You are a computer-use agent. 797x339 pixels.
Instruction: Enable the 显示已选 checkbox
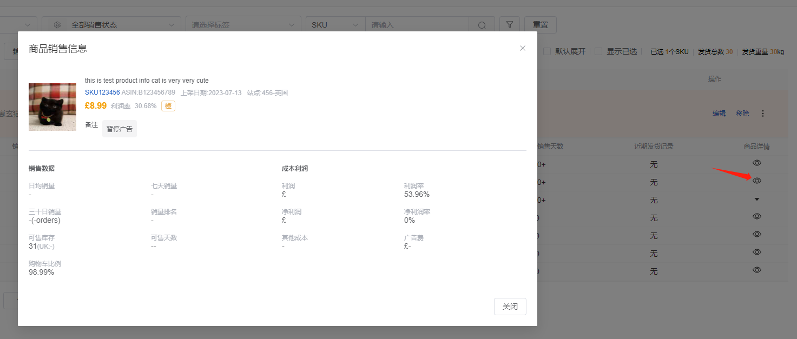pos(598,51)
